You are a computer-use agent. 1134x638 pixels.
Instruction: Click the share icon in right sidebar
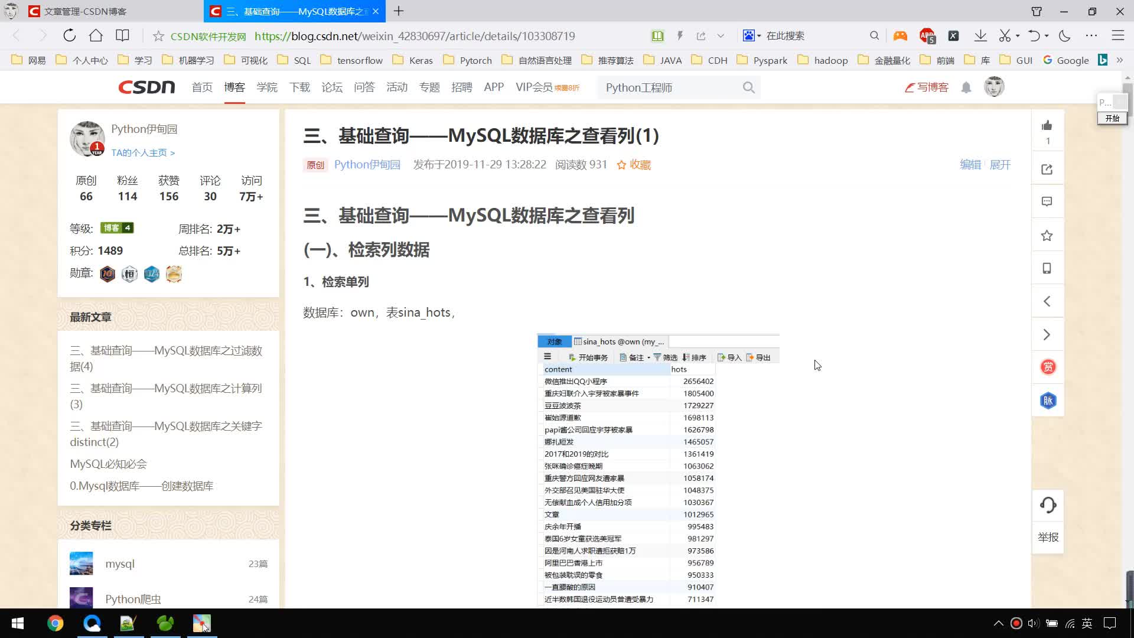[x=1047, y=170]
